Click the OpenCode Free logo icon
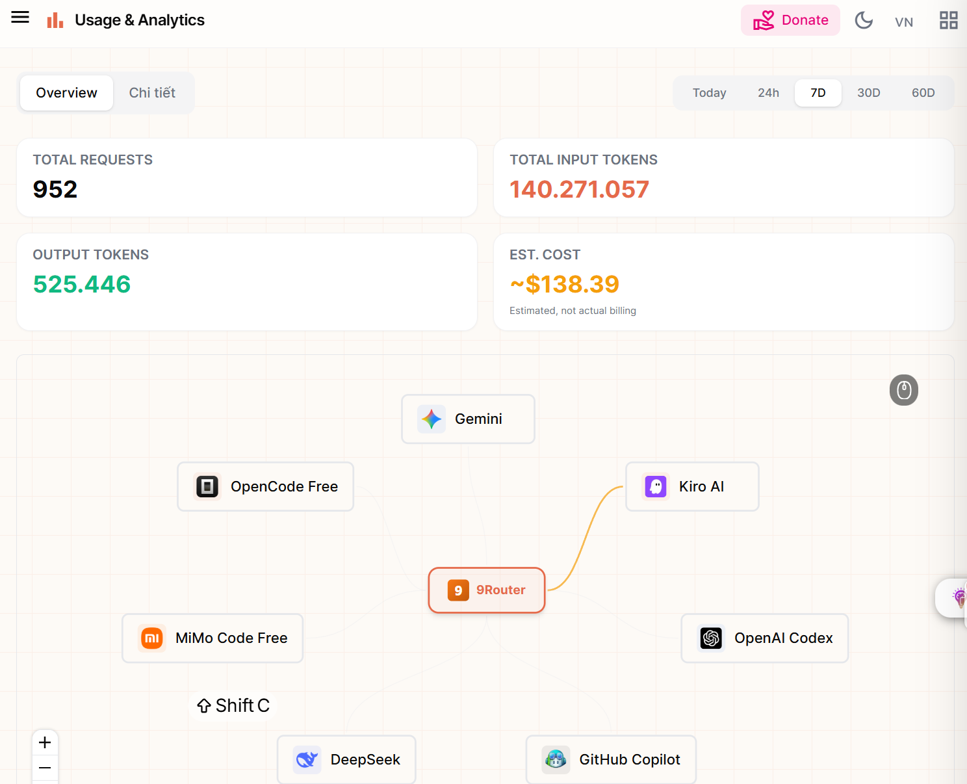 click(x=207, y=487)
